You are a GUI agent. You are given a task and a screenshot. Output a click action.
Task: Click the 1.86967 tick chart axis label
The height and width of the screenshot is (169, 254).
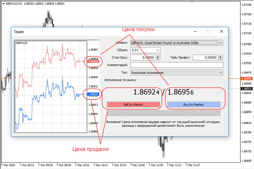[93, 50]
